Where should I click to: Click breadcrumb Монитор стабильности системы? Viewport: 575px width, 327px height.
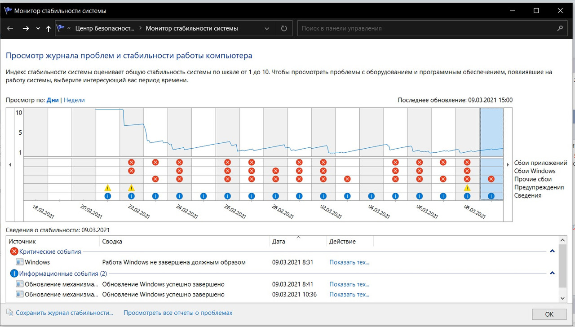coord(192,28)
